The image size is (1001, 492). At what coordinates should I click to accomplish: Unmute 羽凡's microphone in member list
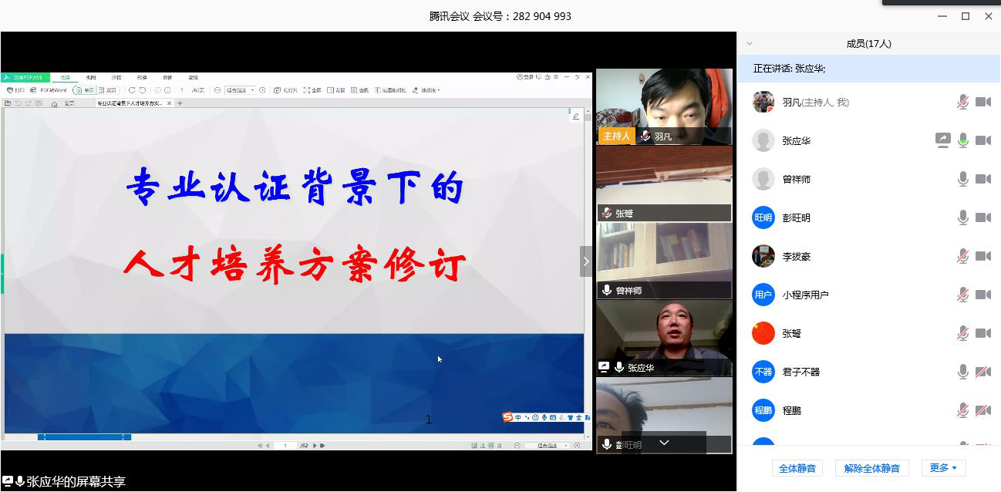click(962, 102)
